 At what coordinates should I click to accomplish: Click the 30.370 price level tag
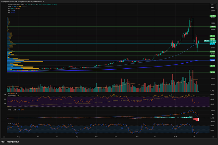[x=204, y=72]
